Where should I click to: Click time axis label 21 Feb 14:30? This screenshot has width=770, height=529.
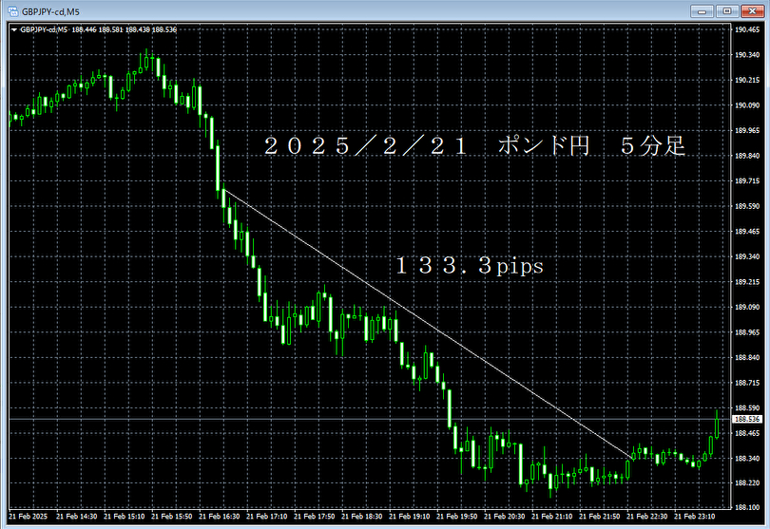(77, 517)
